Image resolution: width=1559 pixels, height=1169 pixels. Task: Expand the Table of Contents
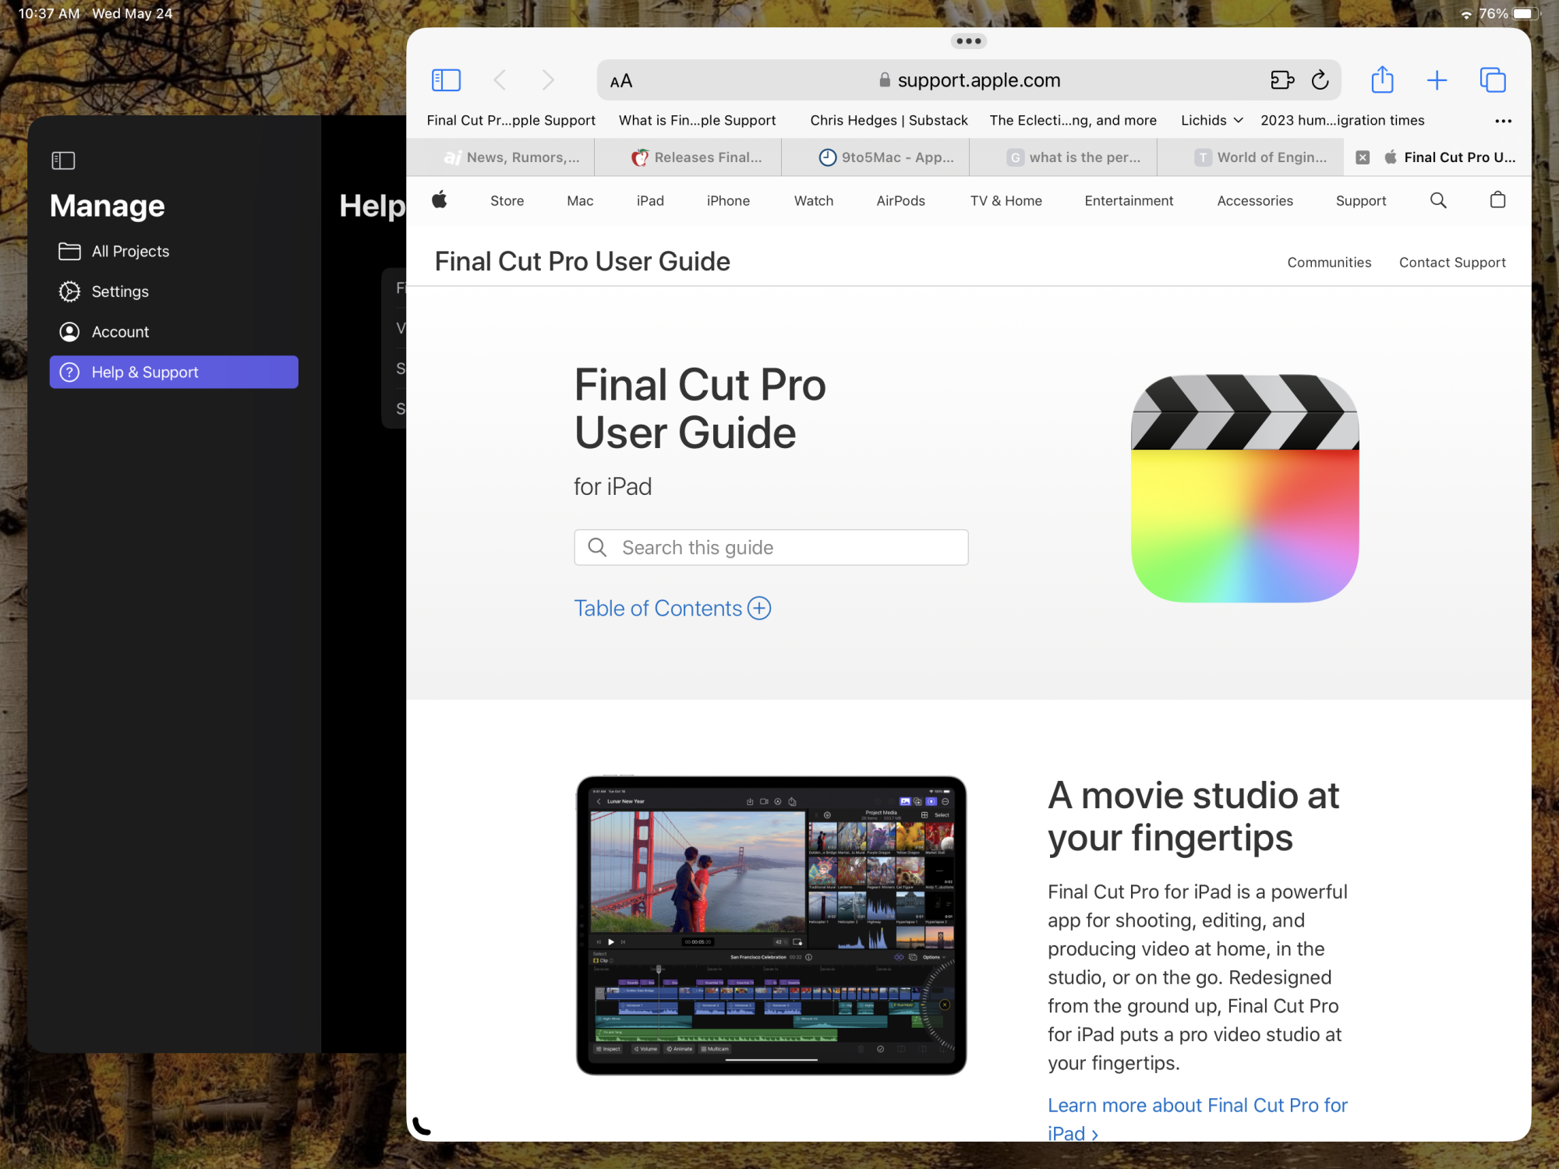coord(672,609)
